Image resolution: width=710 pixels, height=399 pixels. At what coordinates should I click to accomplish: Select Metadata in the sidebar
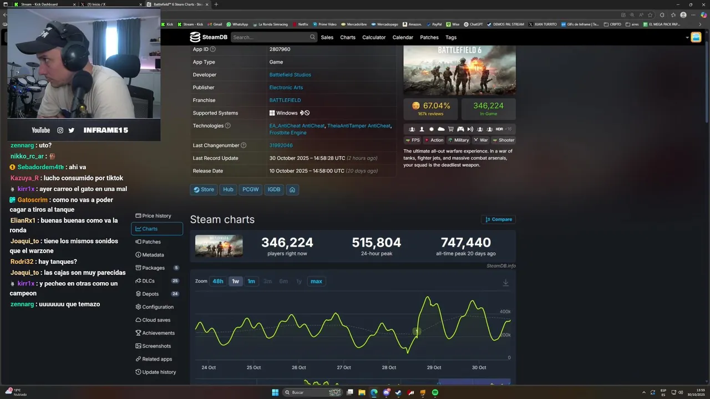coord(157,255)
